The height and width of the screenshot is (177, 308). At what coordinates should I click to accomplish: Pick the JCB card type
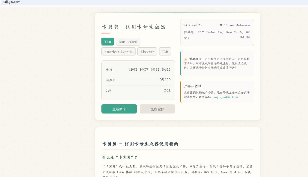[x=165, y=52]
